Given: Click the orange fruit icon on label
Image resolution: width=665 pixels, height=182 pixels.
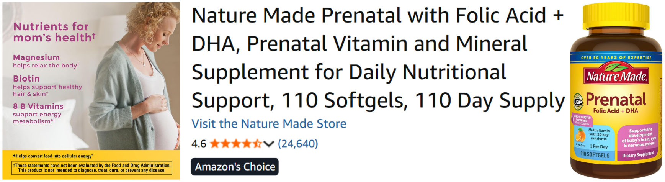Looking at the screenshot, I should tap(580, 135).
